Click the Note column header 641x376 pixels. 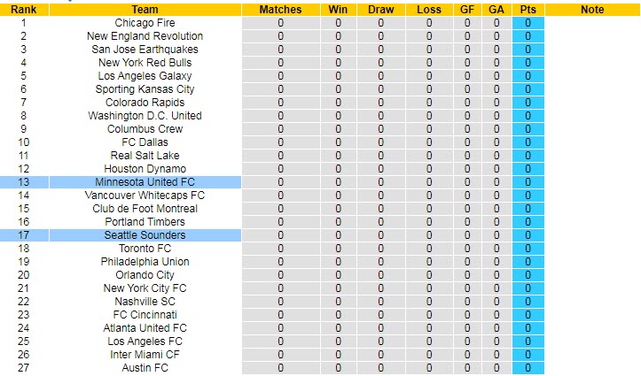click(x=592, y=10)
